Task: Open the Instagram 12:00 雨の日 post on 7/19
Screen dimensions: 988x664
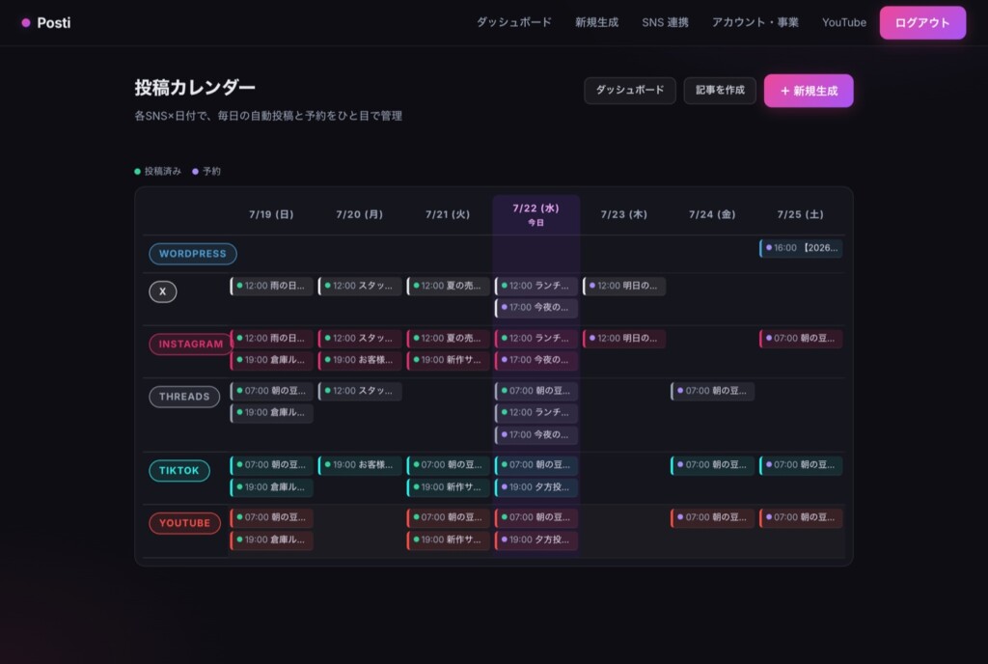Action: point(271,339)
